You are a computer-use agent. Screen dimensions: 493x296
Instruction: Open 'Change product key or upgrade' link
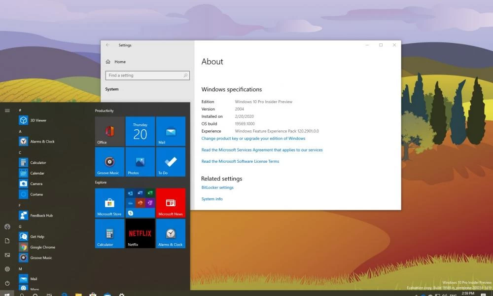pyautogui.click(x=253, y=139)
